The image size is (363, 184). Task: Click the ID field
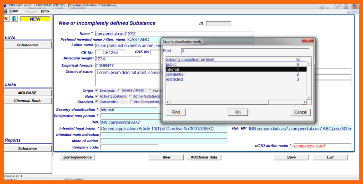(218, 24)
